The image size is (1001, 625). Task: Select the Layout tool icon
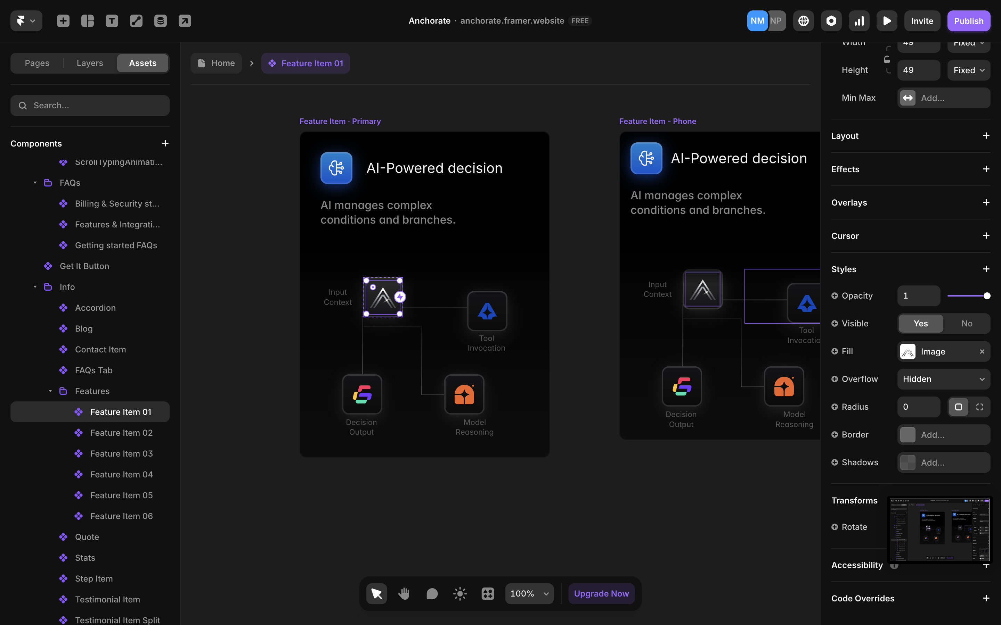[87, 21]
